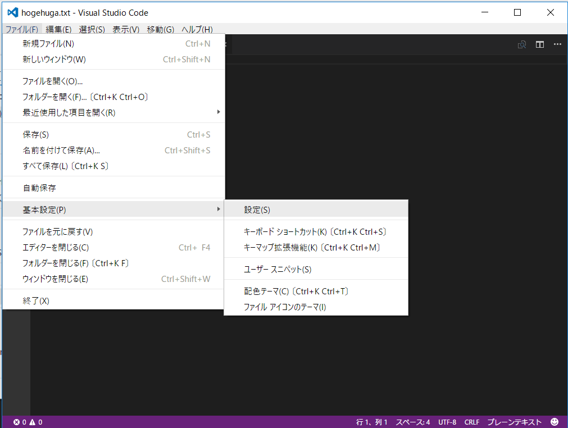Select キーマップ拡張機能(K) entry
This screenshot has height=428, width=568.
point(316,248)
